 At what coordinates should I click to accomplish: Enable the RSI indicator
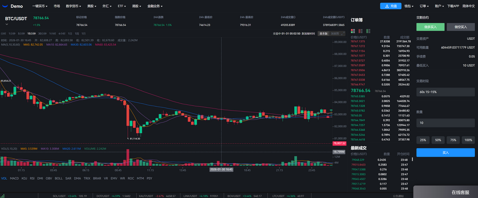[32, 178]
